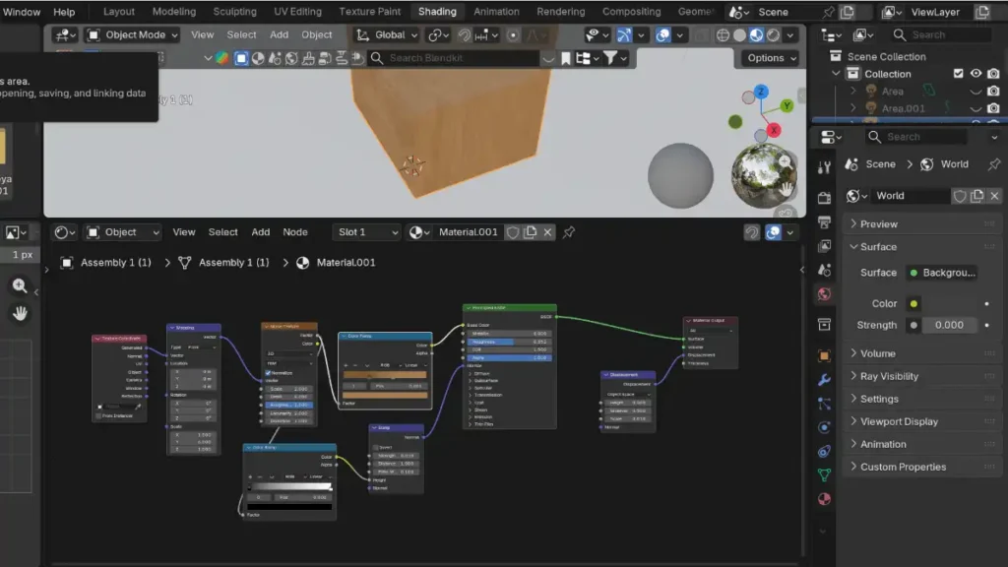Image resolution: width=1008 pixels, height=567 pixels.
Task: Hide the Collection with its eye icon
Action: click(x=976, y=74)
